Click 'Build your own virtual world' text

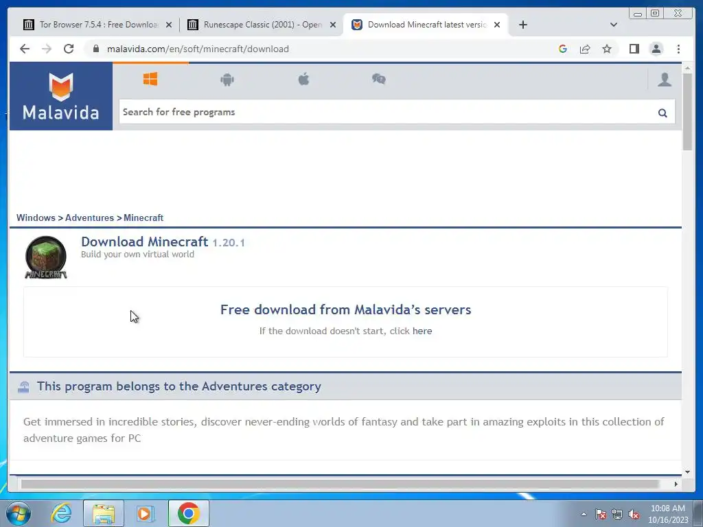click(x=137, y=254)
